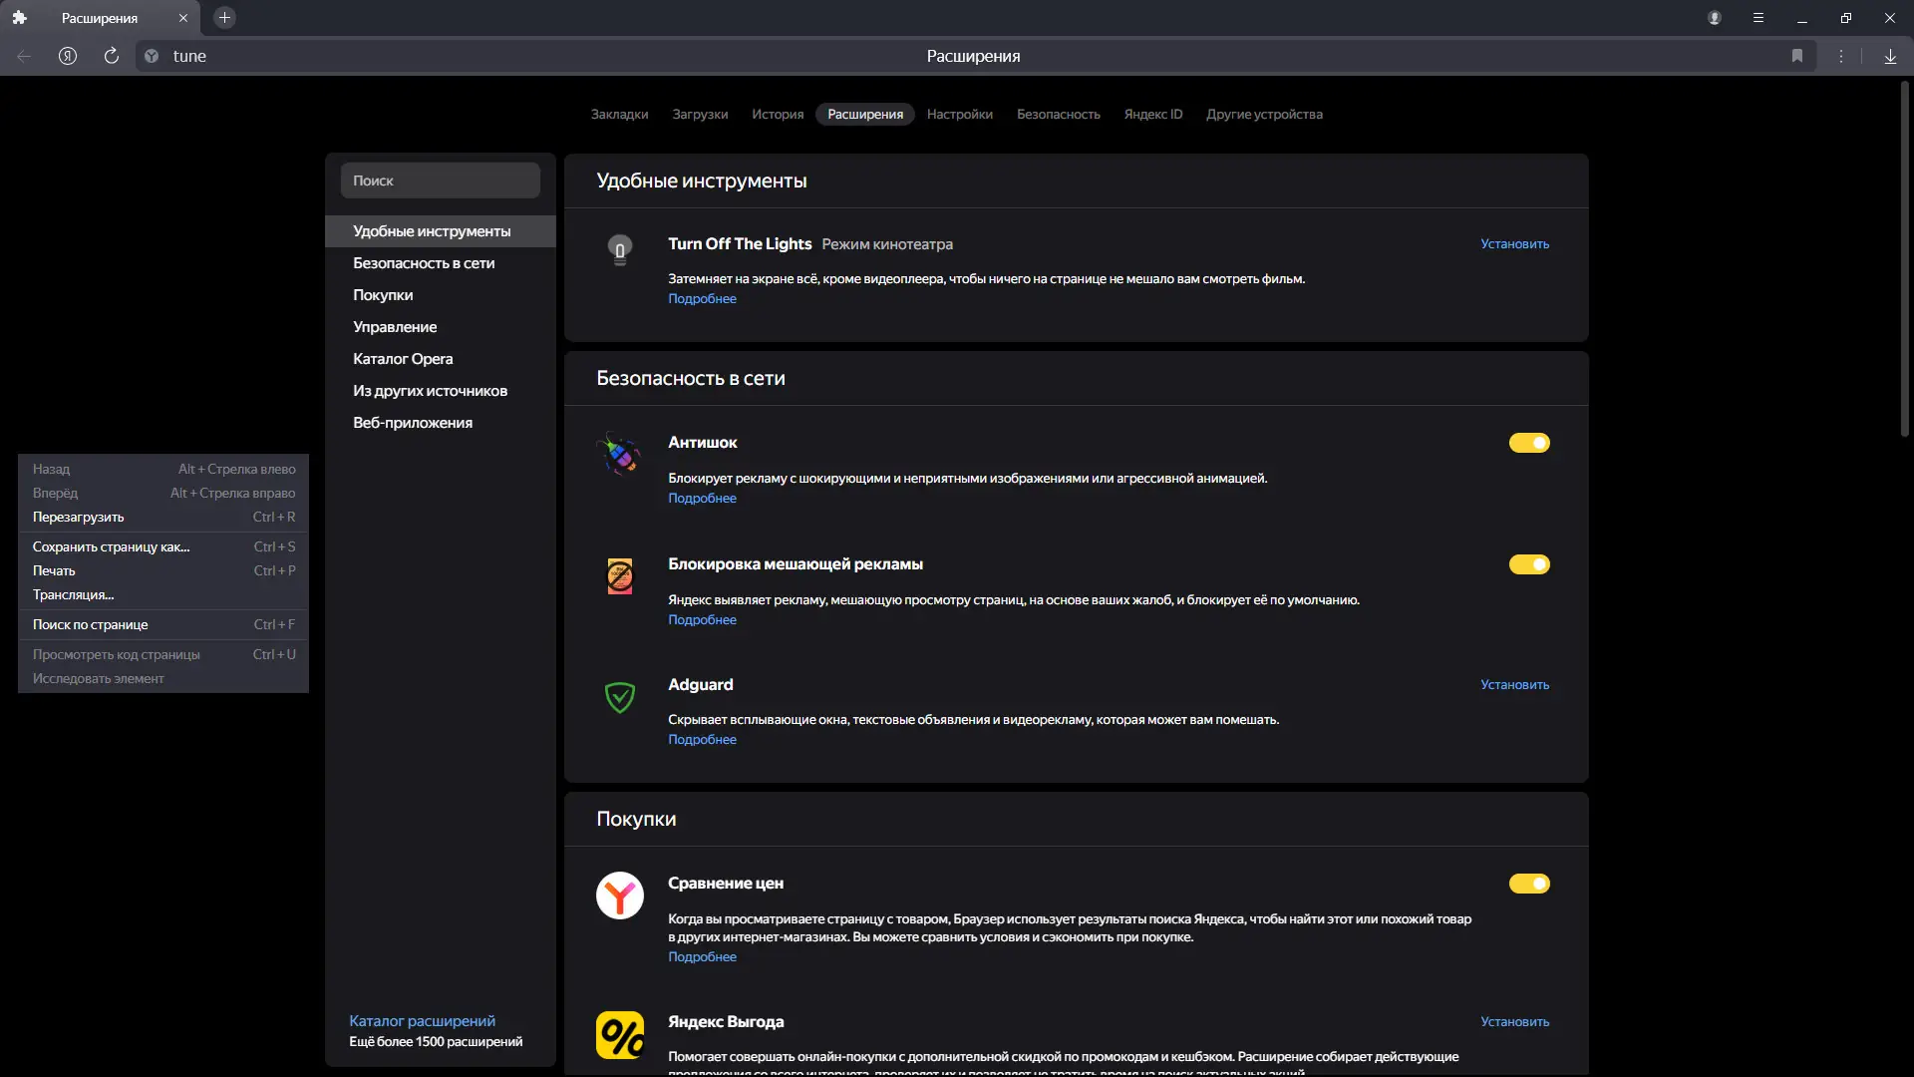Open the browser hamburger menu
Viewport: 1914px width, 1077px height.
pyautogui.click(x=1758, y=18)
